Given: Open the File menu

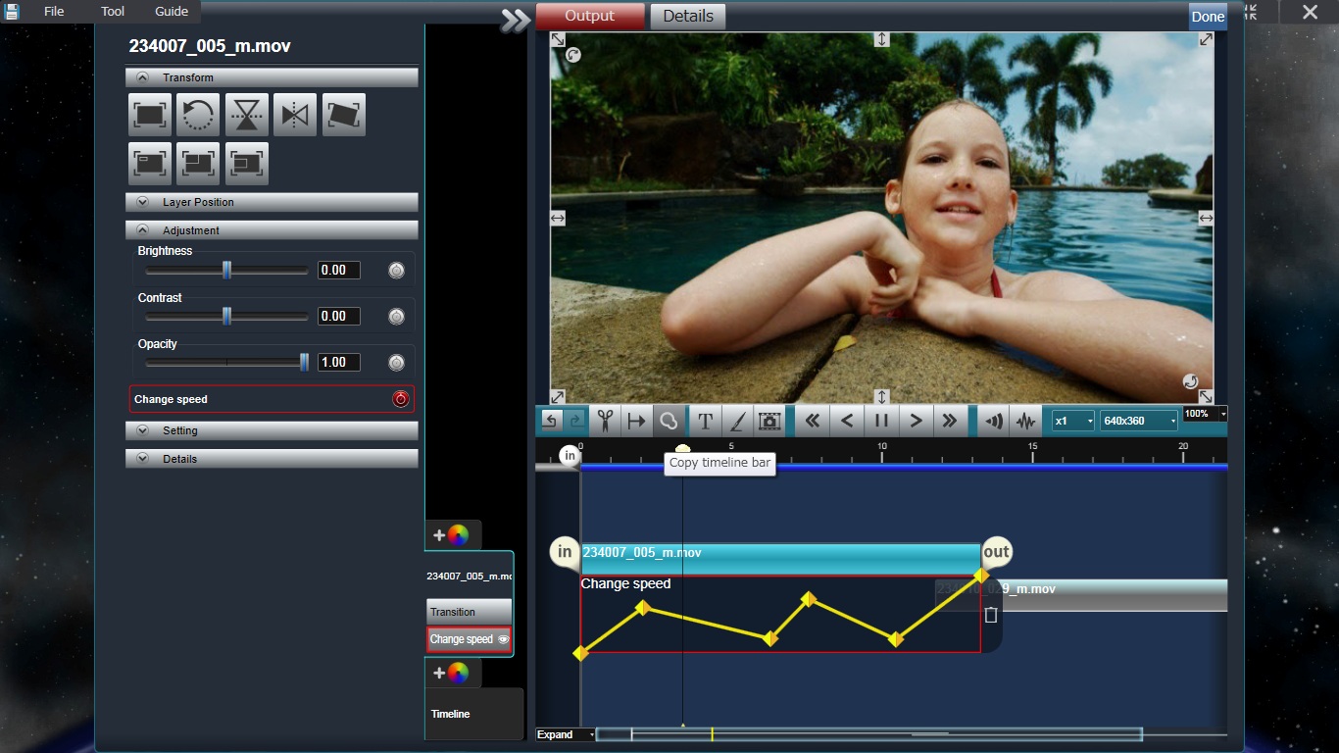Looking at the screenshot, I should [x=54, y=12].
